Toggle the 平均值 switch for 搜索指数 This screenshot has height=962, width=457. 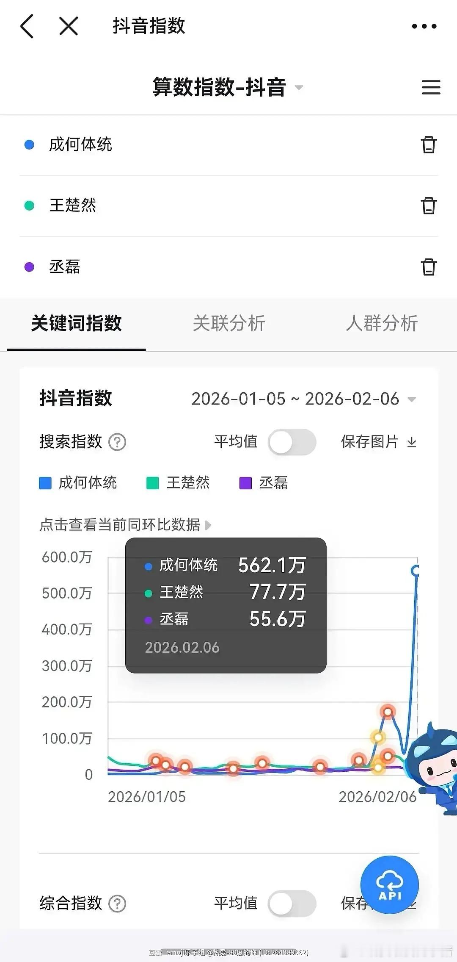pos(292,442)
